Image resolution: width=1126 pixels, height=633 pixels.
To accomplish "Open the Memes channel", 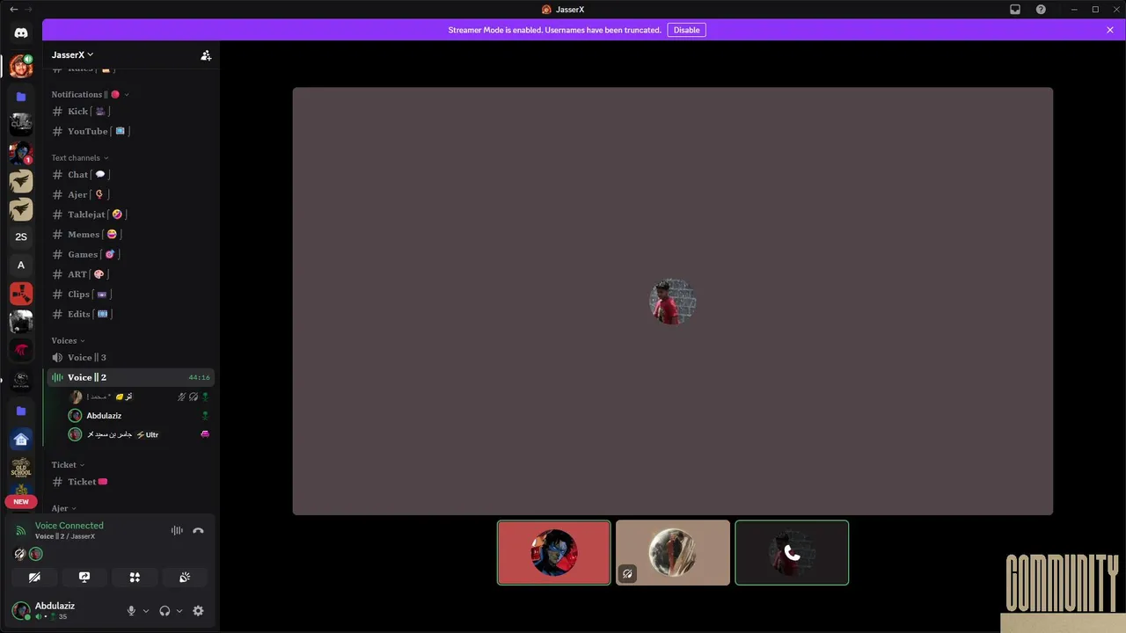I will click(x=131, y=235).
